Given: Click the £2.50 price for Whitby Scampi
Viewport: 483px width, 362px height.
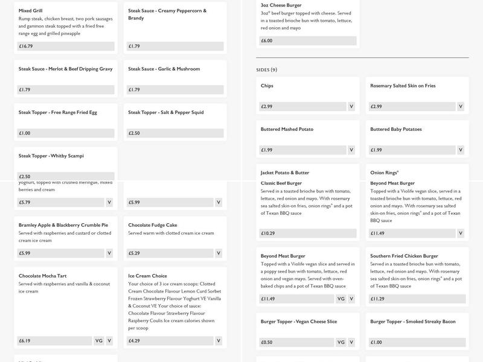Looking at the screenshot, I should [66, 176].
